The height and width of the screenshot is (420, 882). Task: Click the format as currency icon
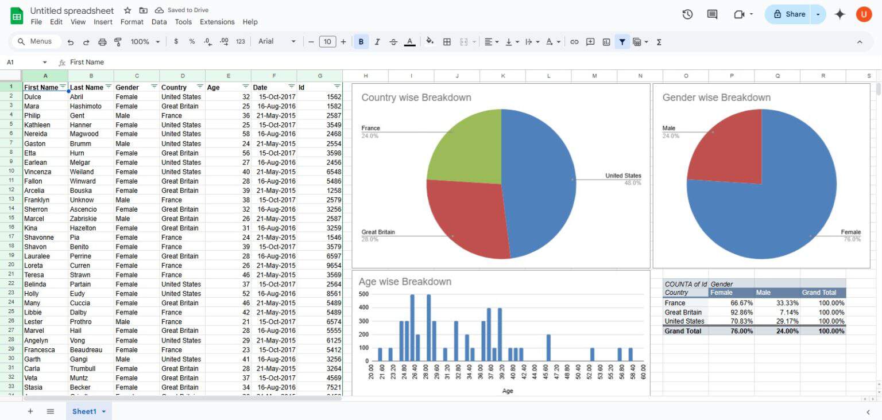176,41
